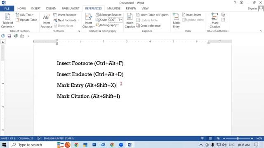Expand the Bibliography dropdown

(107, 25)
